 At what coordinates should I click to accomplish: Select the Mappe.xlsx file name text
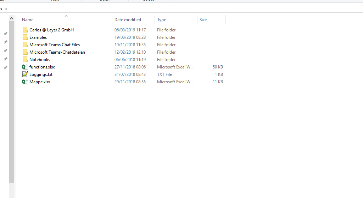[40, 82]
